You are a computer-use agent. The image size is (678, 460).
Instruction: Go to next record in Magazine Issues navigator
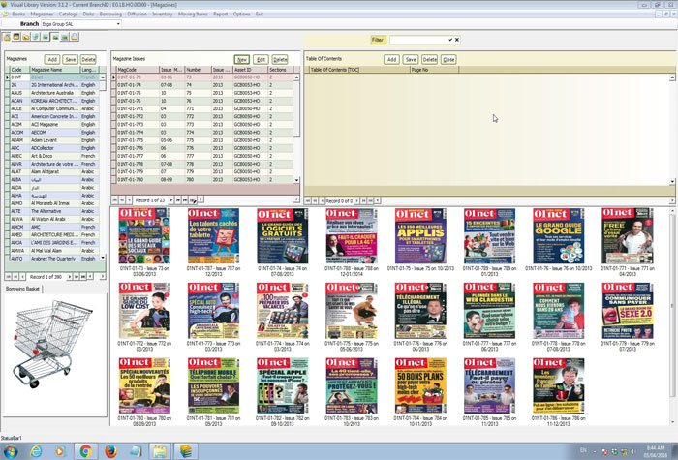tap(171, 200)
